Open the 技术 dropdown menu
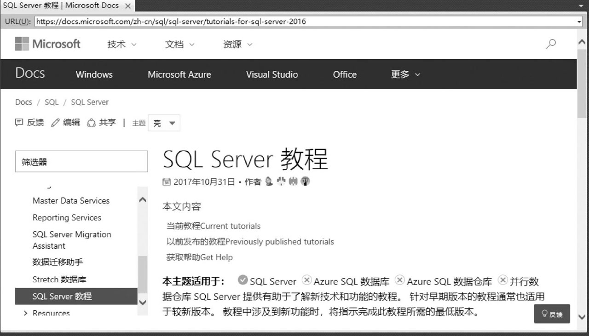The image size is (589, 336). [122, 44]
